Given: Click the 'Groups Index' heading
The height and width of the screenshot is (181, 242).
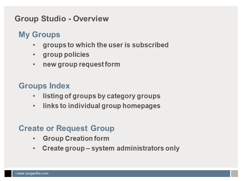Looking at the screenshot, I should [x=44, y=86].
